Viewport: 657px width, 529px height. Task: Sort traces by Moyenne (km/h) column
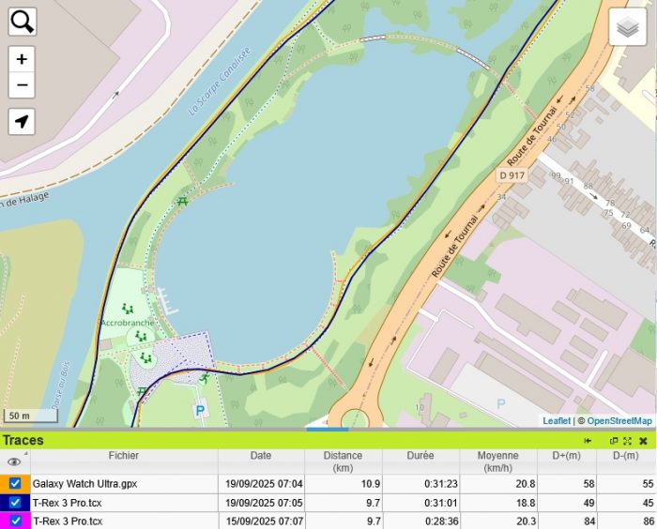pos(498,461)
